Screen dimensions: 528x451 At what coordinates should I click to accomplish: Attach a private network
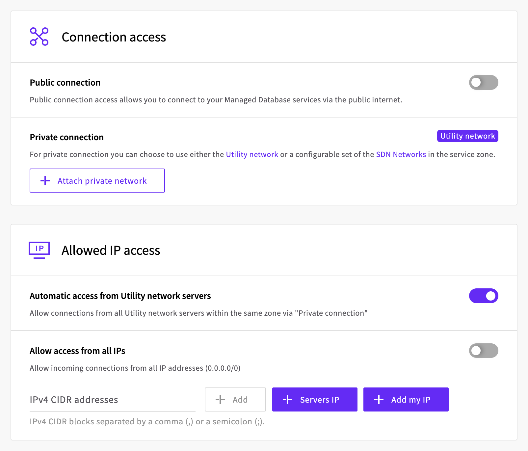(x=97, y=181)
